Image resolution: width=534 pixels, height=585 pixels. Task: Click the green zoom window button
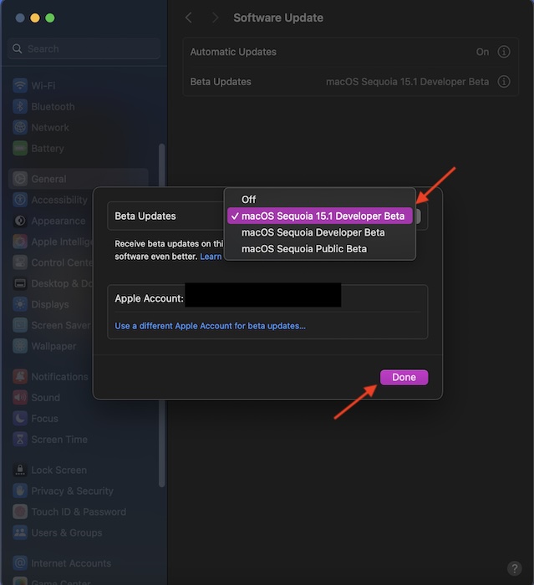[50, 18]
